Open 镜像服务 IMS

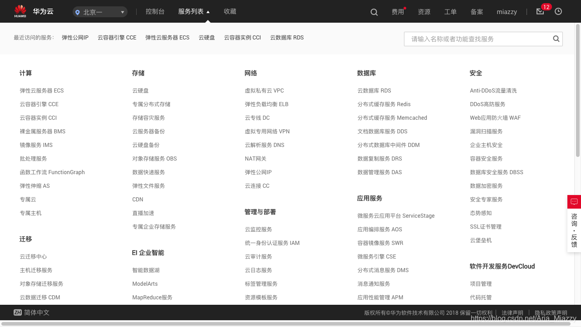(36, 145)
